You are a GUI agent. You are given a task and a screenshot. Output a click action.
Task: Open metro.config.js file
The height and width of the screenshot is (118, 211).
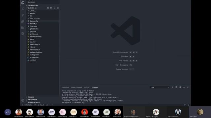35,49
